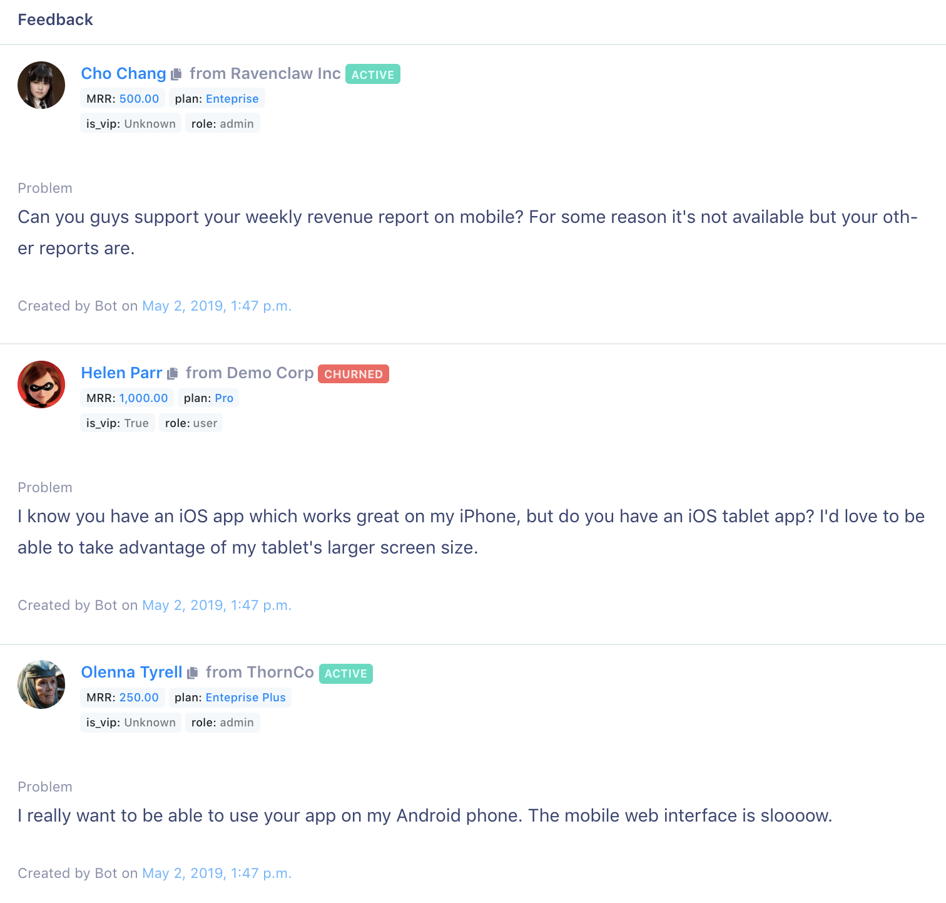
Task: Select the CHURNED badge for Demo Corp
Action: click(x=353, y=374)
